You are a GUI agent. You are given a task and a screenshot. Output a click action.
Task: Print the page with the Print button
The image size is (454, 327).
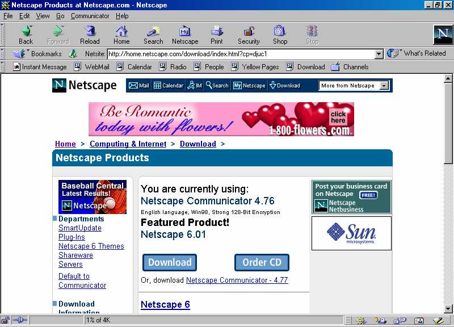(217, 35)
